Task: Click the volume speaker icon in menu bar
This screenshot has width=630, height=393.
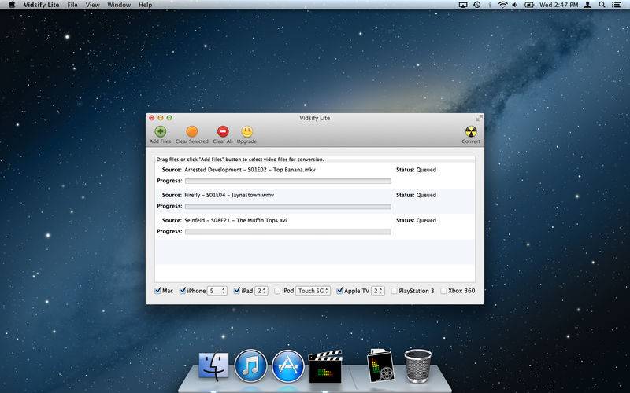Action: [515, 5]
